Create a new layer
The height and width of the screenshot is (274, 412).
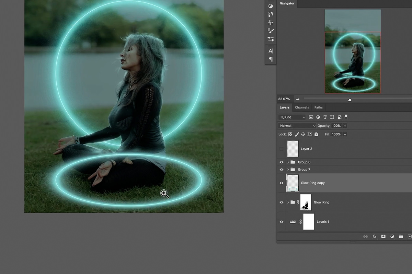click(x=409, y=237)
